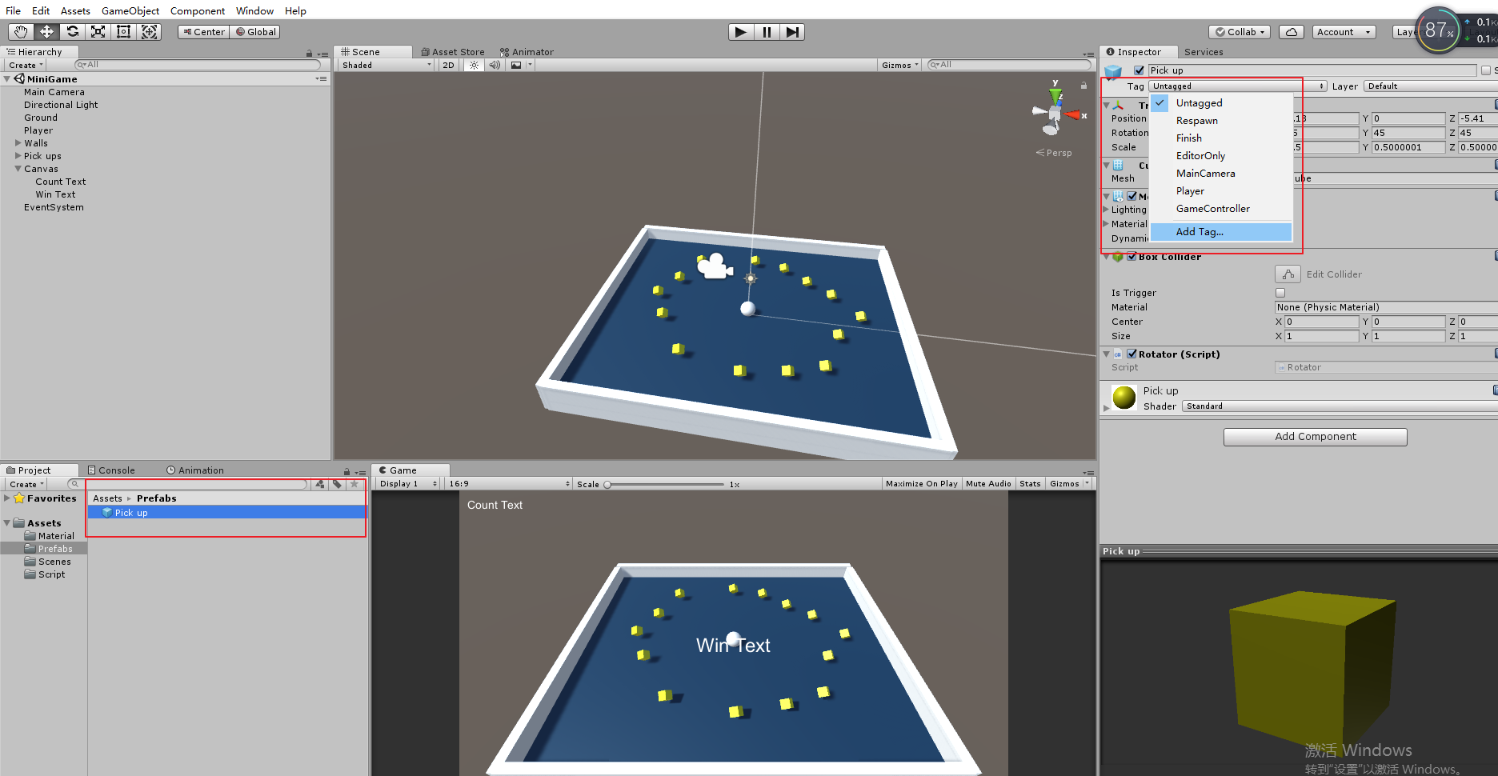Toggle scene audio icon
The height and width of the screenshot is (776, 1498).
pyautogui.click(x=495, y=65)
